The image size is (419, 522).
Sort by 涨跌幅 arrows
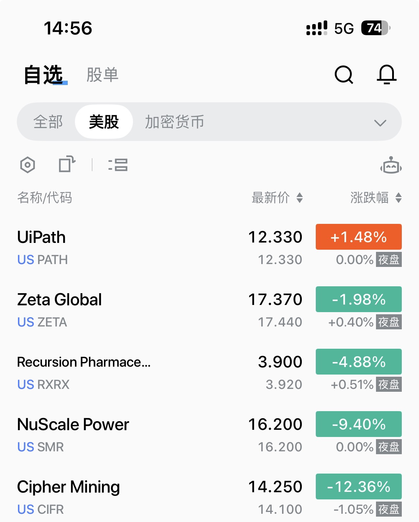(398, 198)
